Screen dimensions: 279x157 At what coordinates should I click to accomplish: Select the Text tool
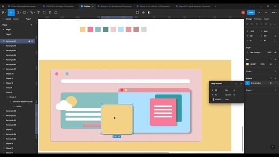pyautogui.click(x=38, y=13)
